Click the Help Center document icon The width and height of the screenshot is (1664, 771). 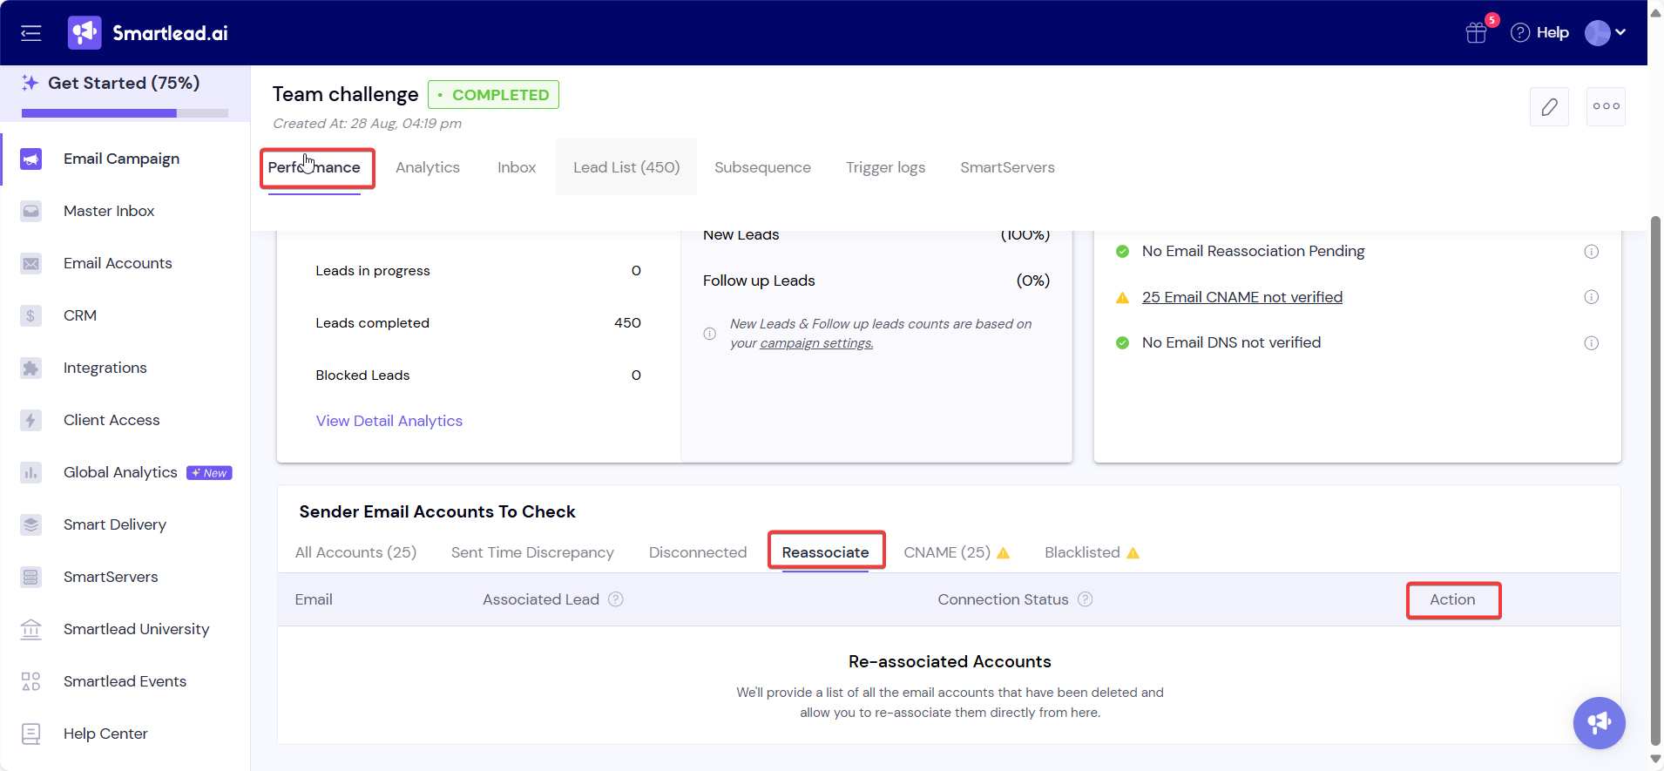[31, 734]
